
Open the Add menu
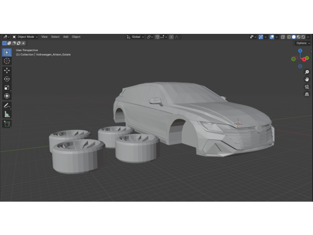[x=66, y=37]
